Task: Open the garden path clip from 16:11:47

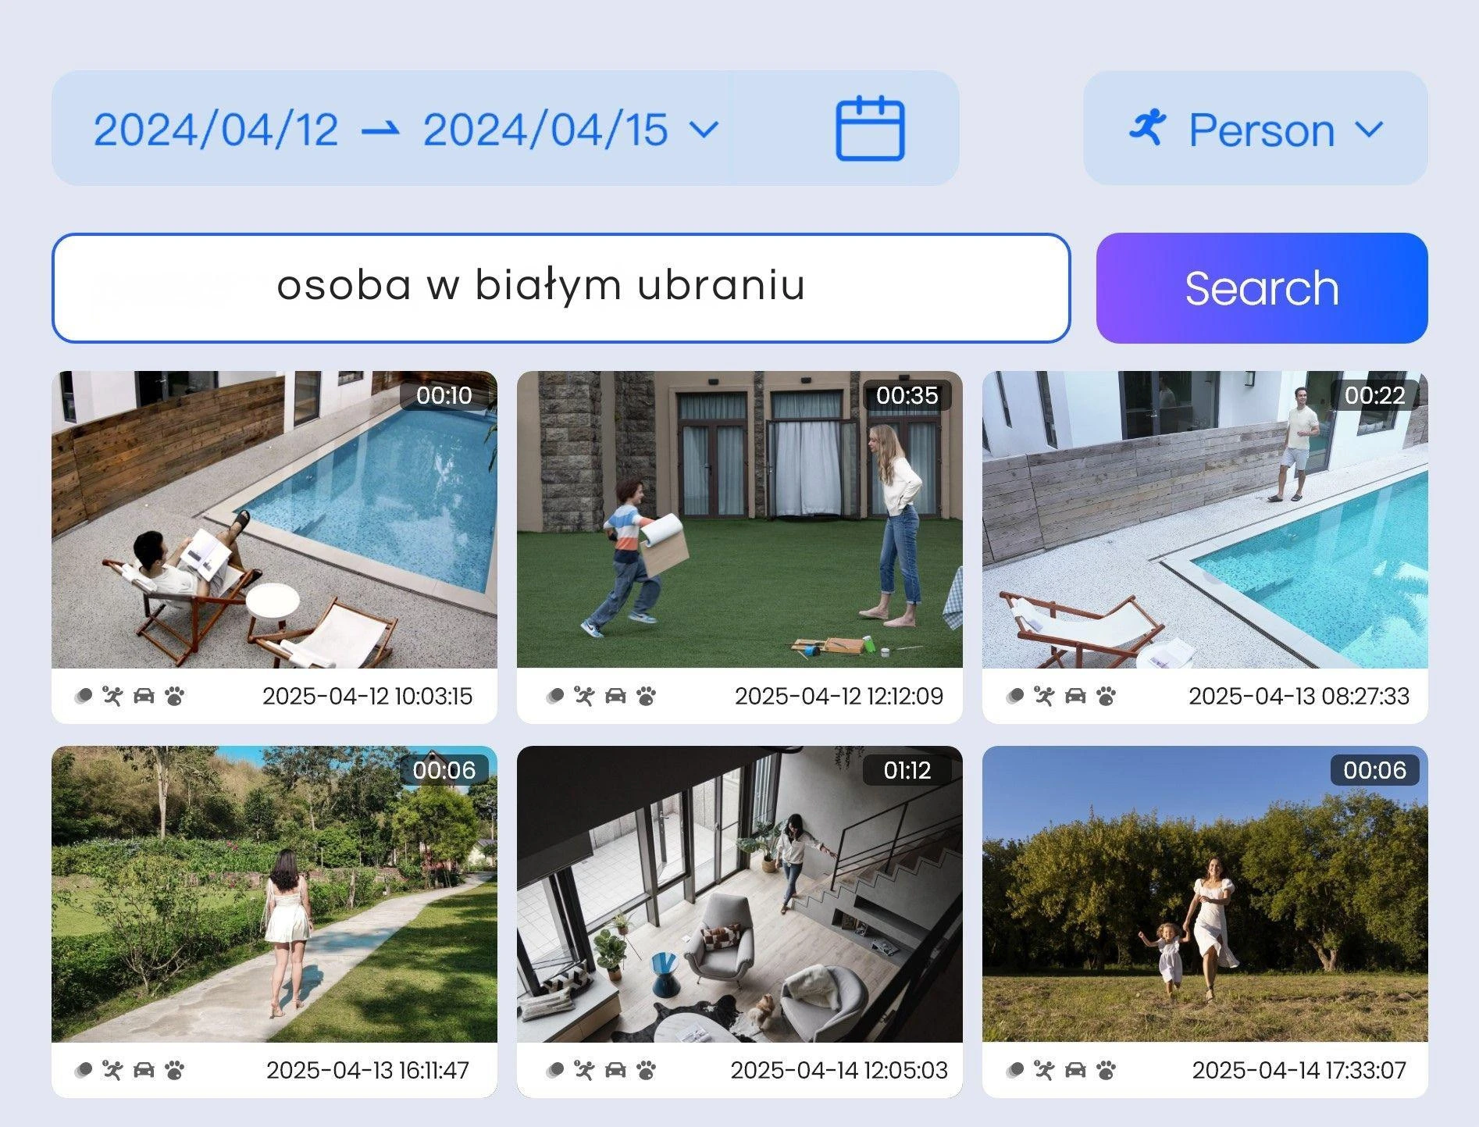Action: pyautogui.click(x=274, y=894)
